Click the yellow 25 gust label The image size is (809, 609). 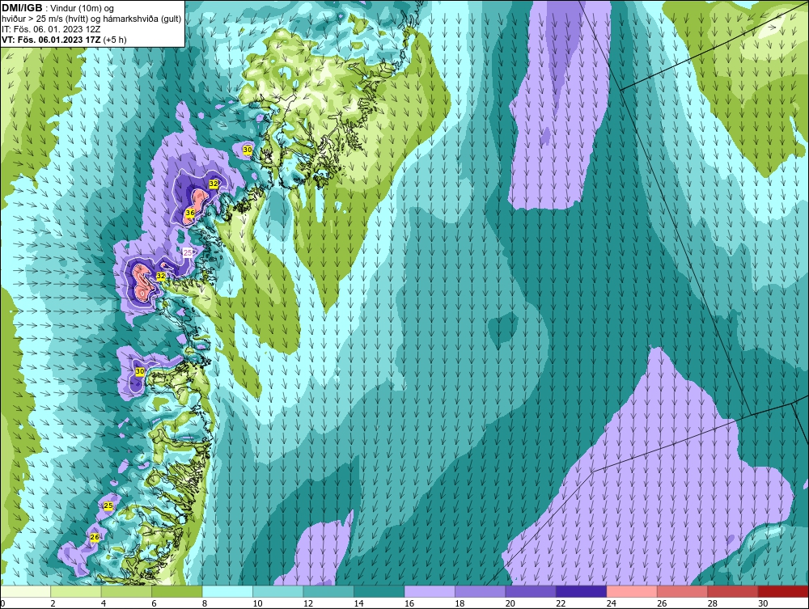108,505
